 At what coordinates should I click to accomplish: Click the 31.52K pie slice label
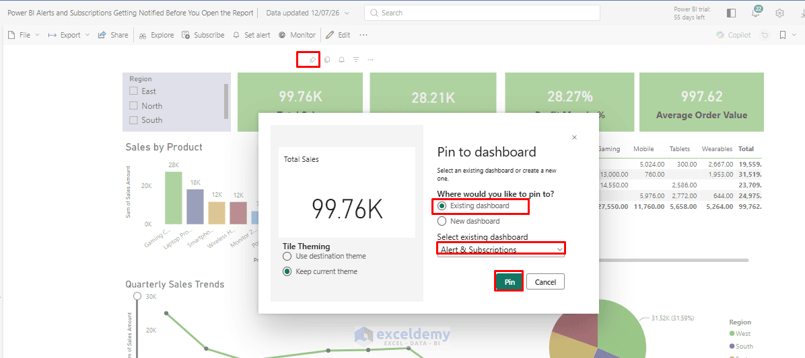672,318
